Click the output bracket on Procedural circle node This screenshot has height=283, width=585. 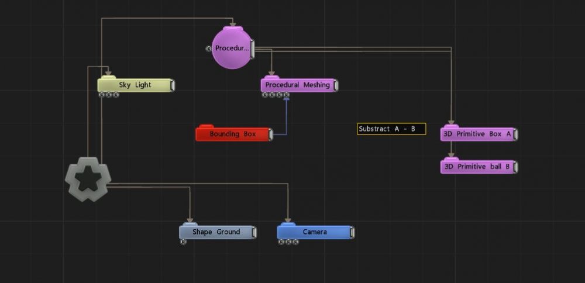[252, 48]
